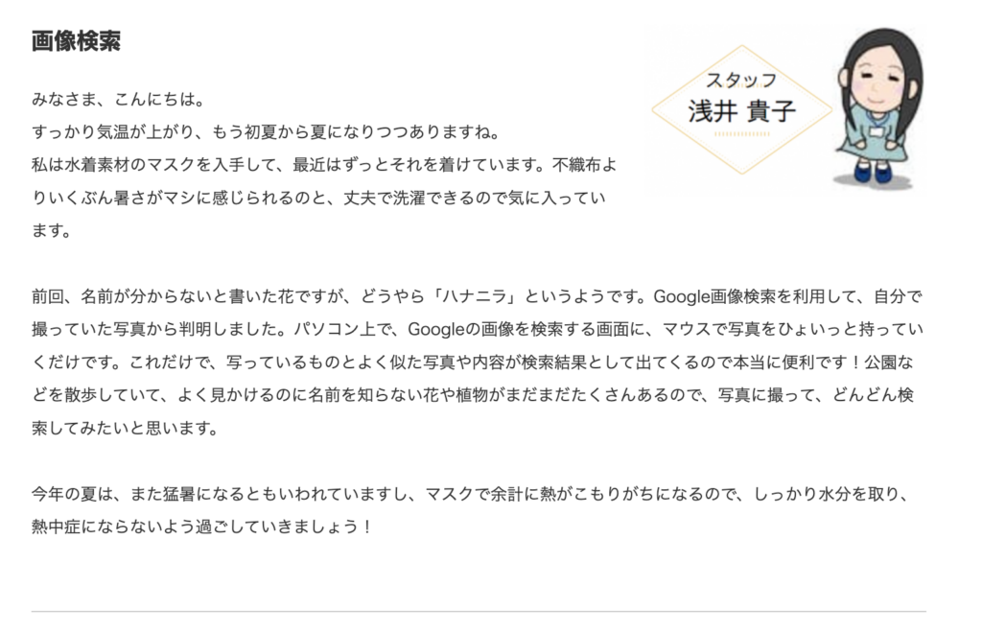The width and height of the screenshot is (982, 632).
Task: Click the staff name 浅井 貴子
Action: tap(741, 111)
